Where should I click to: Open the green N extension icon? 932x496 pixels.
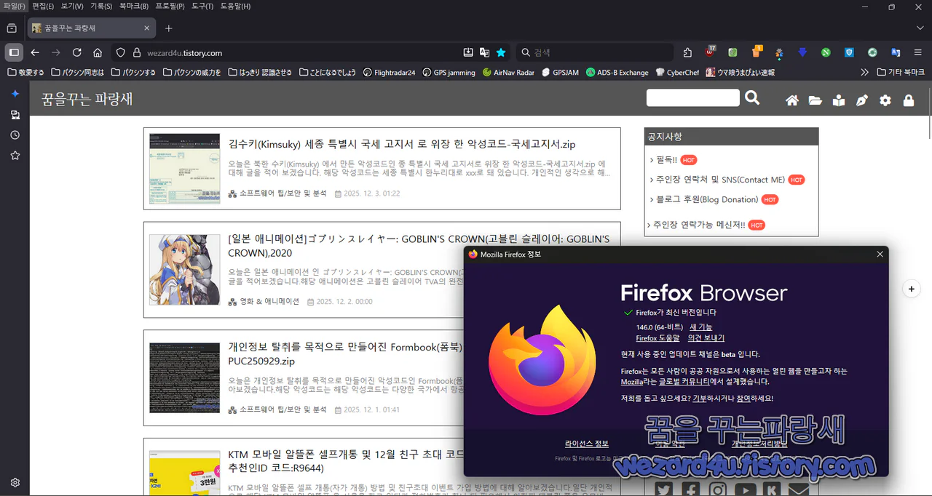tap(826, 52)
